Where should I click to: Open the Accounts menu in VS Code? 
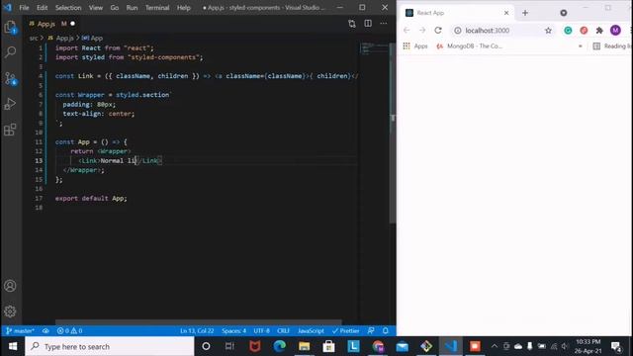tap(10, 286)
